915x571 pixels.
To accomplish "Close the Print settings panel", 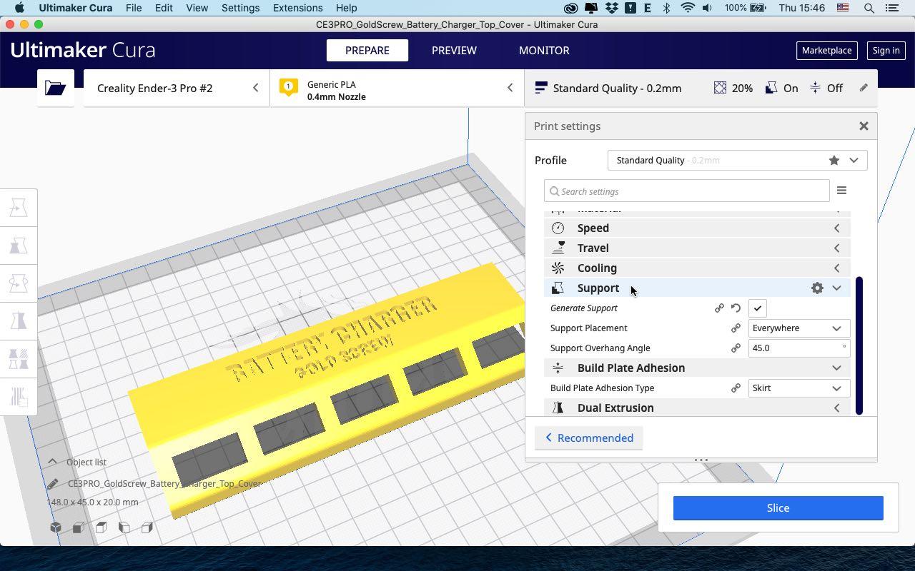I will 864,126.
